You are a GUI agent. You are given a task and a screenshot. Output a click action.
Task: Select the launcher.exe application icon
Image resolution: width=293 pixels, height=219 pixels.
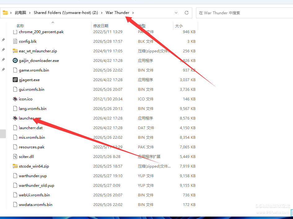point(15,118)
